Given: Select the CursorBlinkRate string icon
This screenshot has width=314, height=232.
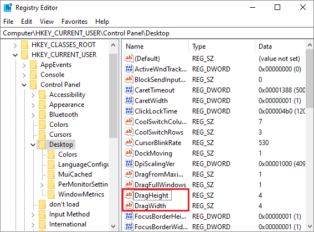Looking at the screenshot, I should (129, 142).
